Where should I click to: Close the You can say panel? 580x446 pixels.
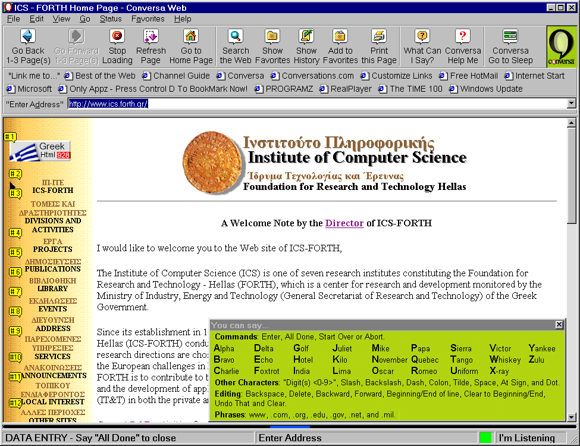pos(559,325)
